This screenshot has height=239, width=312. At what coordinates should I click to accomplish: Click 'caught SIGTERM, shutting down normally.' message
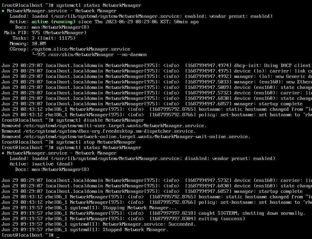(x=252, y=213)
